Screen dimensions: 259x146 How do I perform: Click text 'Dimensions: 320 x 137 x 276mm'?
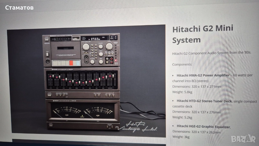(x=197, y=112)
